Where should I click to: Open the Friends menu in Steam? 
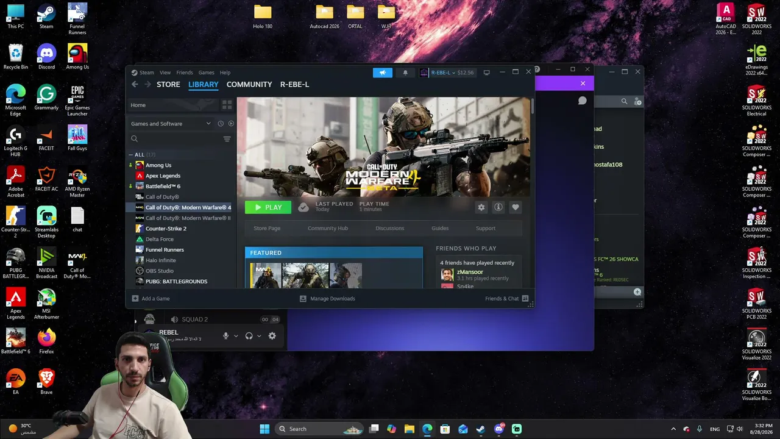pos(184,73)
